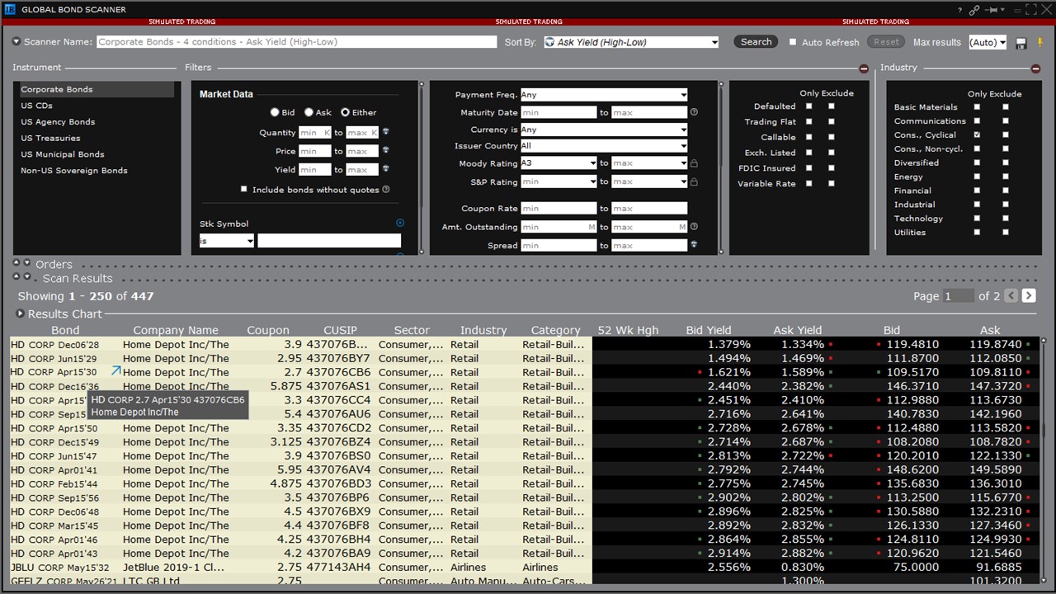The width and height of the screenshot is (1056, 594).
Task: Tick Only checkbox for Technology industry
Action: (977, 219)
